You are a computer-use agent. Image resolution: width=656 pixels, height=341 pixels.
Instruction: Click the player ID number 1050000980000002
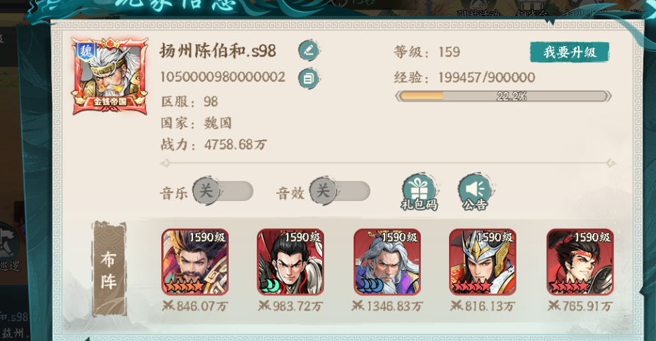point(223,77)
